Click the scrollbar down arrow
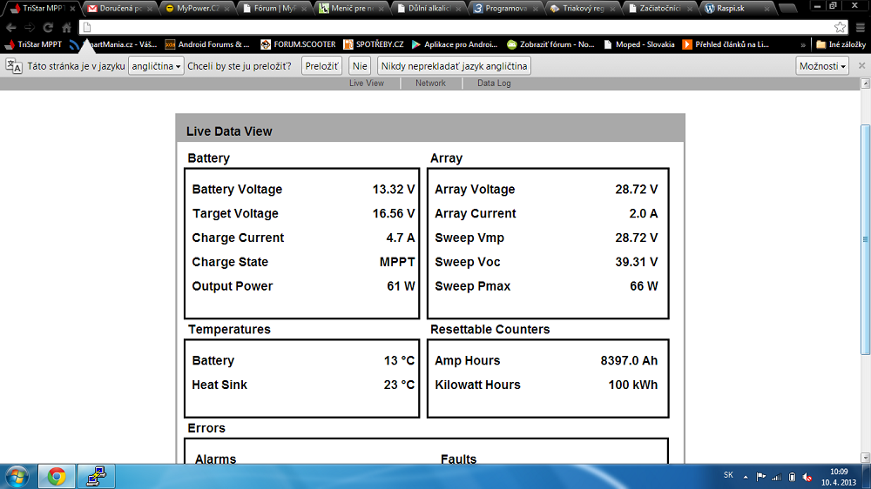 coord(865,458)
